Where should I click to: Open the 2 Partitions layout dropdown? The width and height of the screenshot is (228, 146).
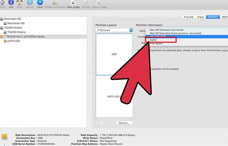click(114, 30)
